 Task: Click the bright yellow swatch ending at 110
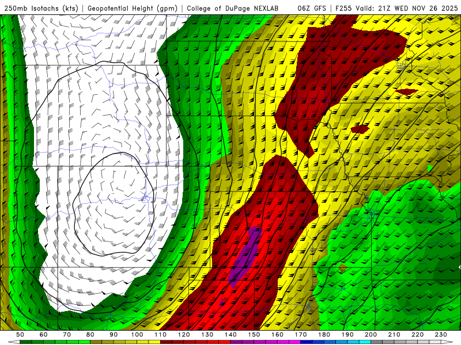tap(154, 342)
